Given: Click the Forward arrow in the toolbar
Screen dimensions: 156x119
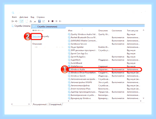Looking at the screenshot, I should click(16, 21).
